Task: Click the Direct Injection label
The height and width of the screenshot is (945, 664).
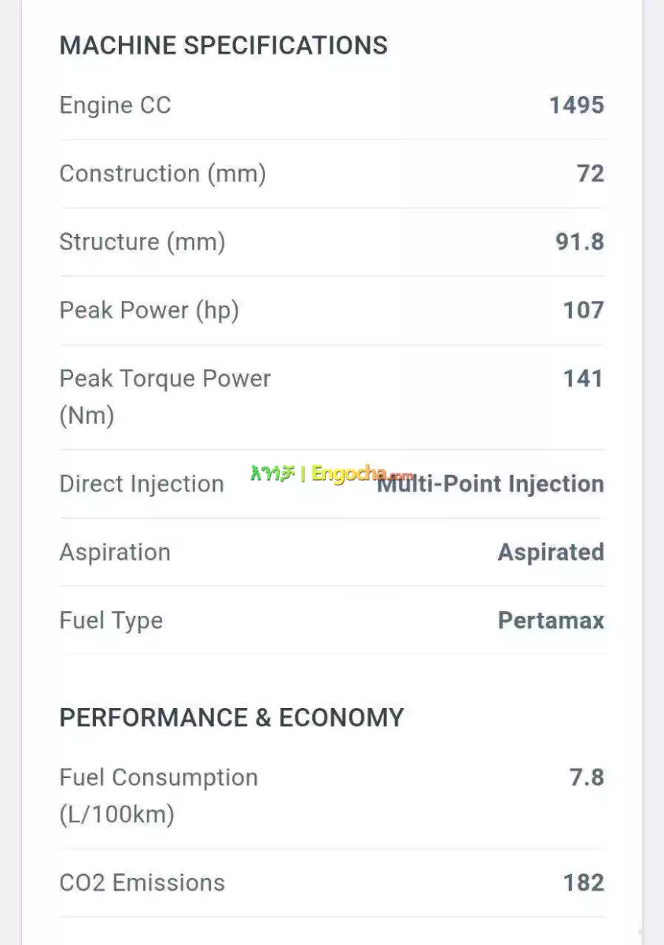Action: coord(142,484)
